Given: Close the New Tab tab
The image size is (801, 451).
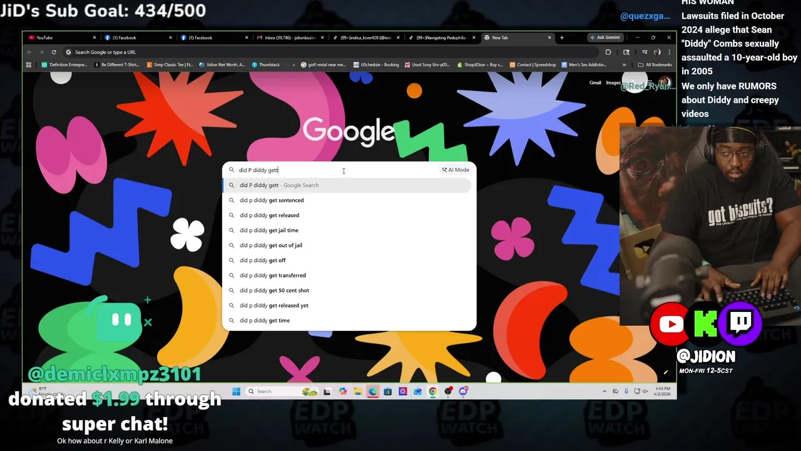Looking at the screenshot, I should (x=549, y=38).
